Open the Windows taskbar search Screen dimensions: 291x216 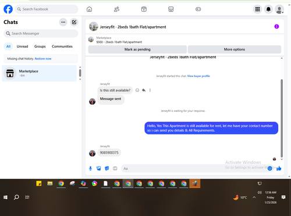pos(16,197)
